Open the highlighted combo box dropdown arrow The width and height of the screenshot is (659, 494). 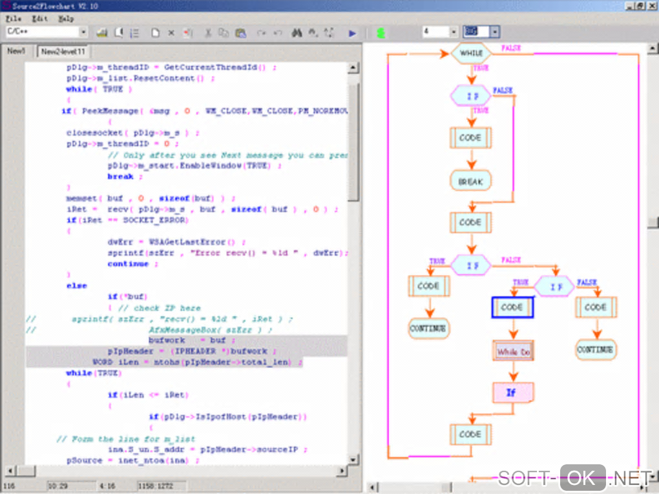[x=495, y=32]
